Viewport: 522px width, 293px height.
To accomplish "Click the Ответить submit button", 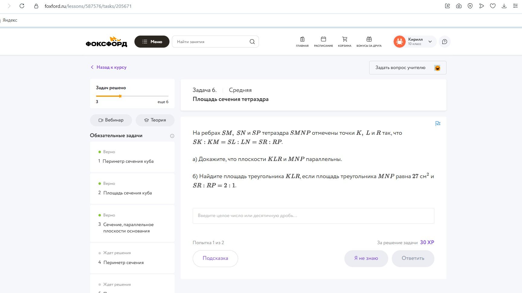I will point(413,258).
